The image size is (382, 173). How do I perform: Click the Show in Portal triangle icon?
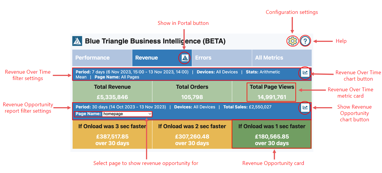tap(185, 58)
